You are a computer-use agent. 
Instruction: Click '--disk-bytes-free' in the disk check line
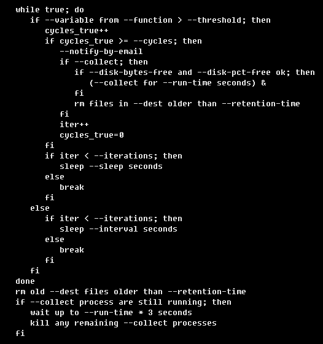[x=131, y=72]
